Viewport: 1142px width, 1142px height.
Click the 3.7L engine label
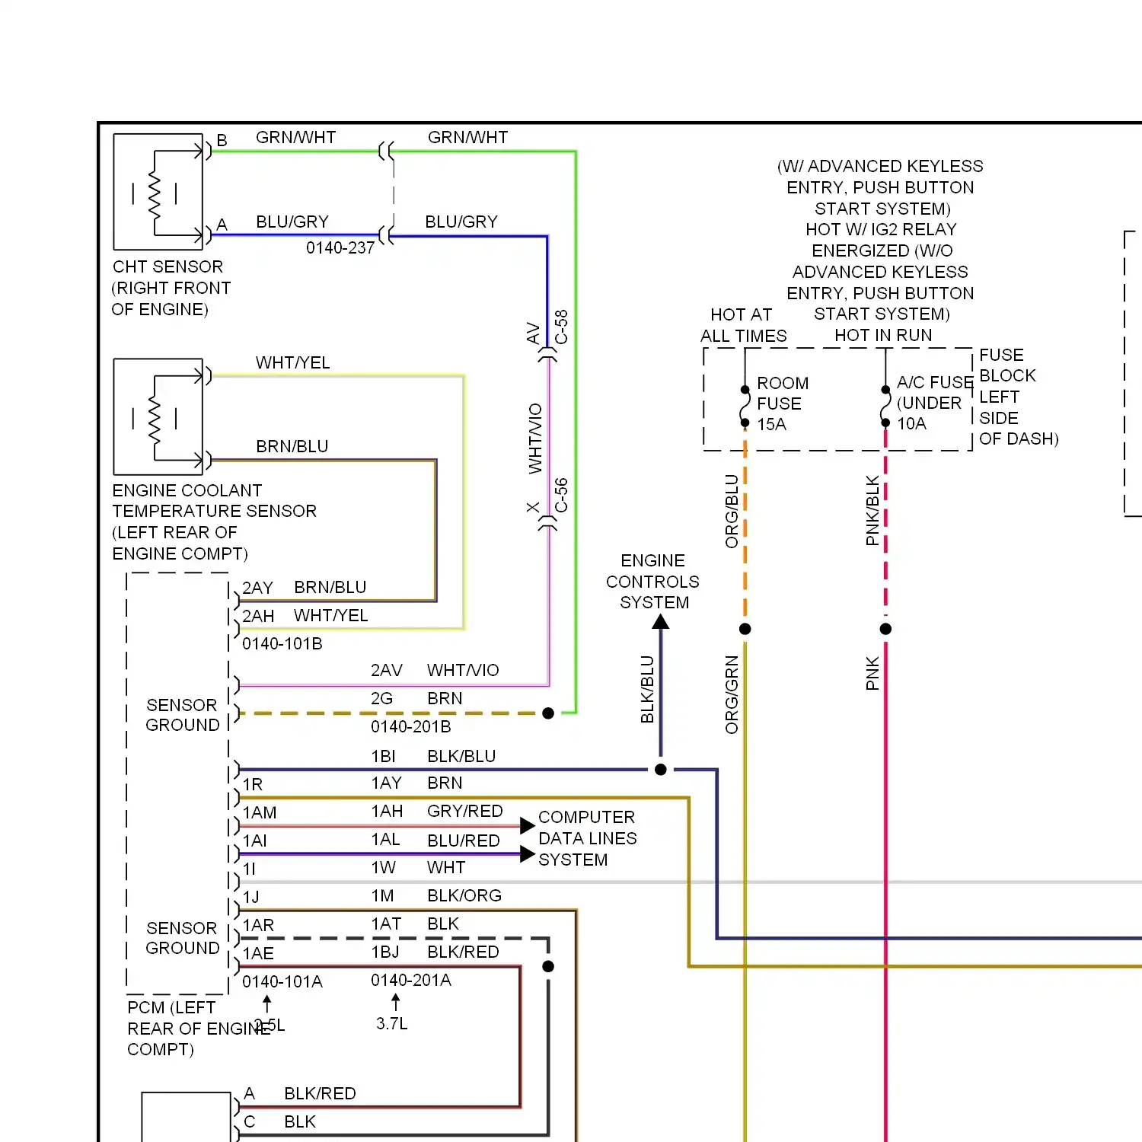392,1024
